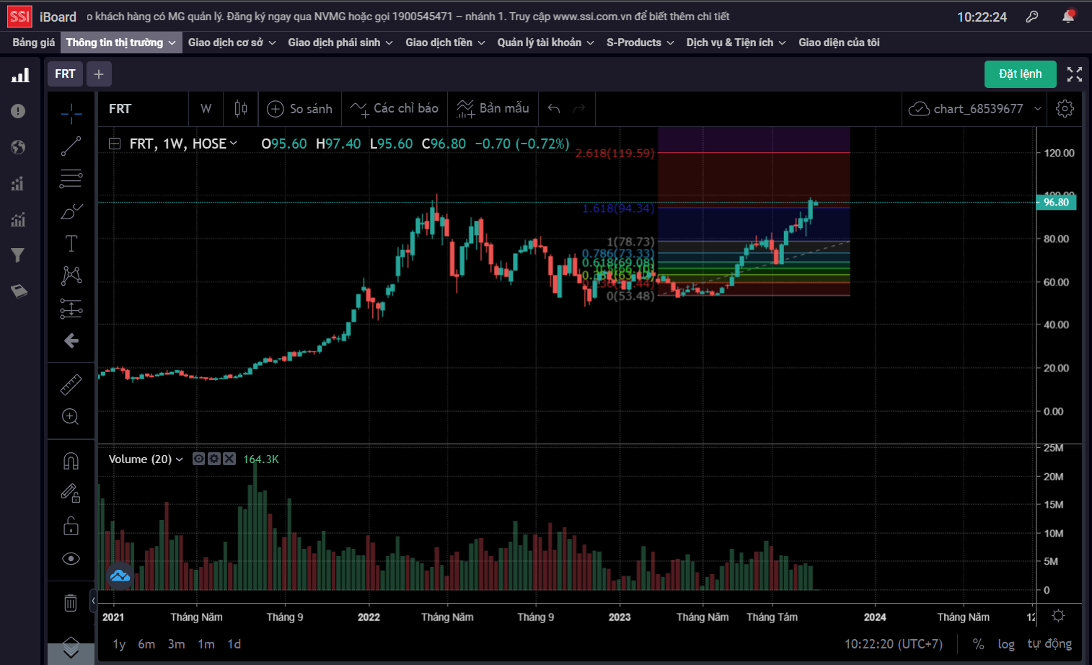This screenshot has height=665, width=1092.
Task: Expand the Volume (20) indicator dropdown
Action: 180,459
